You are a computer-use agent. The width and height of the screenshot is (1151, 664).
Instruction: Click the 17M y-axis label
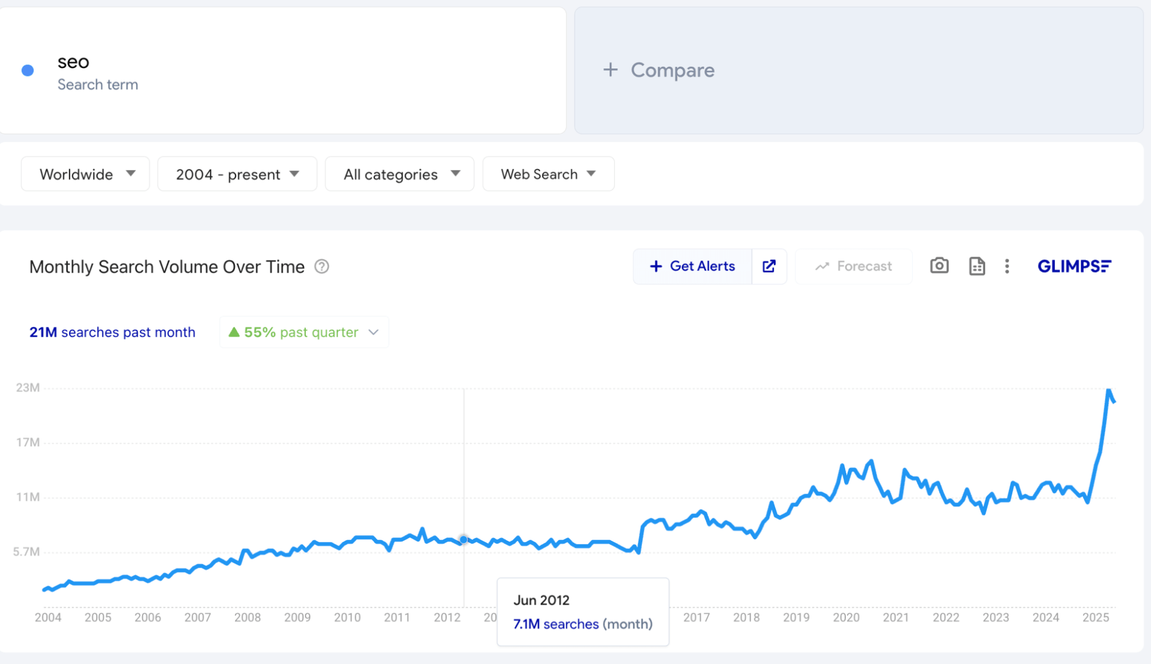28,442
